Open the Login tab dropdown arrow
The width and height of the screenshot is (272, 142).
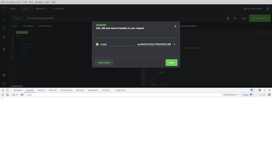click(18, 9)
